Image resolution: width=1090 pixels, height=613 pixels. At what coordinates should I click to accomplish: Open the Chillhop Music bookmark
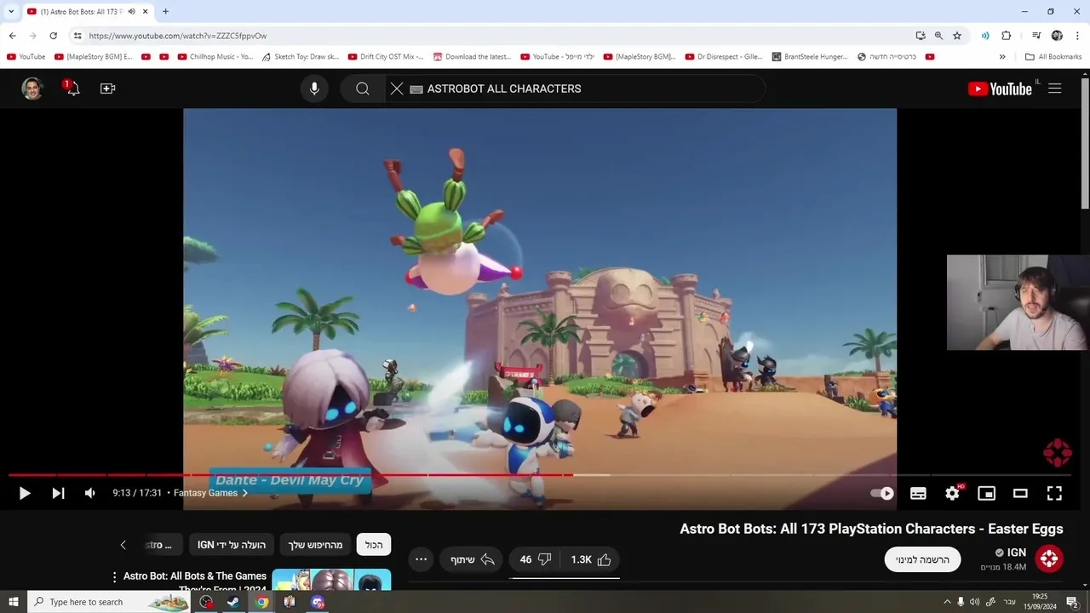click(x=215, y=57)
